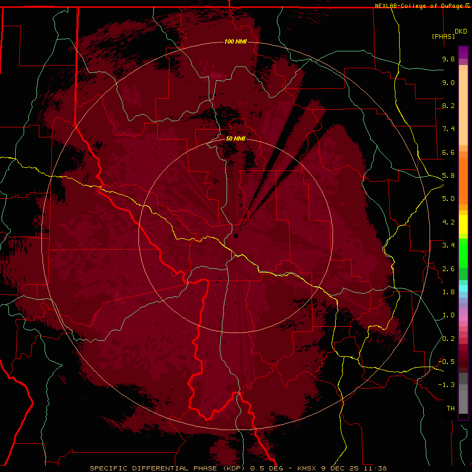Click the TH label on the legend
472x472 pixels.
(450, 409)
